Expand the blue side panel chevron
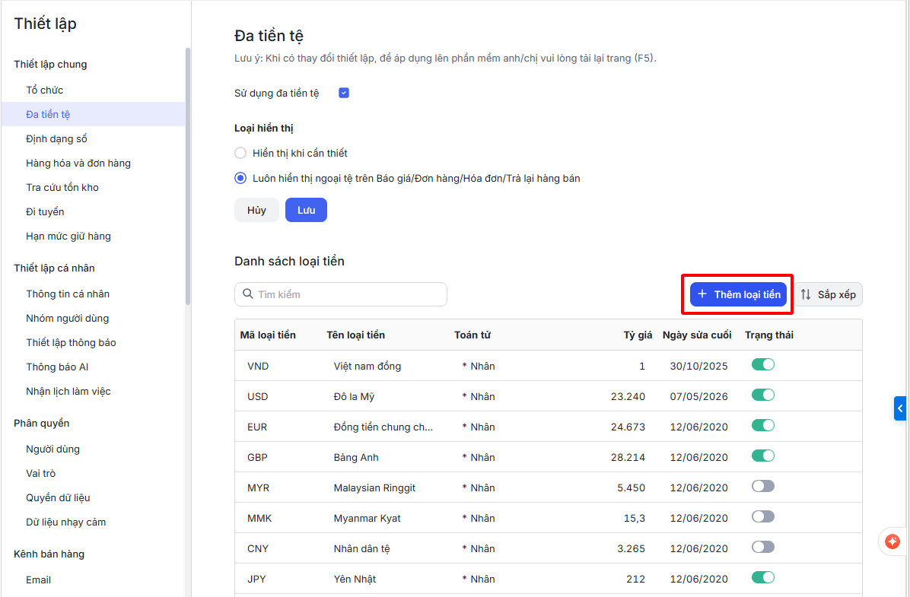910x597 pixels. (x=900, y=408)
